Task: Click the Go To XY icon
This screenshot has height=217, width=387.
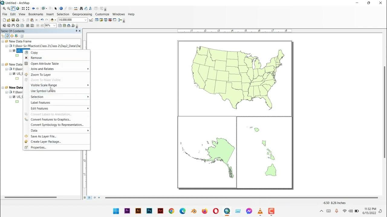Action: (x=90, y=8)
